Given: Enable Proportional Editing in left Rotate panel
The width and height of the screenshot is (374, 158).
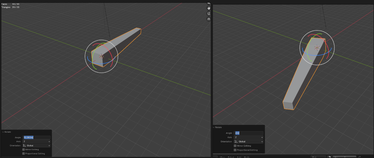Looking at the screenshot, I should 23,154.
